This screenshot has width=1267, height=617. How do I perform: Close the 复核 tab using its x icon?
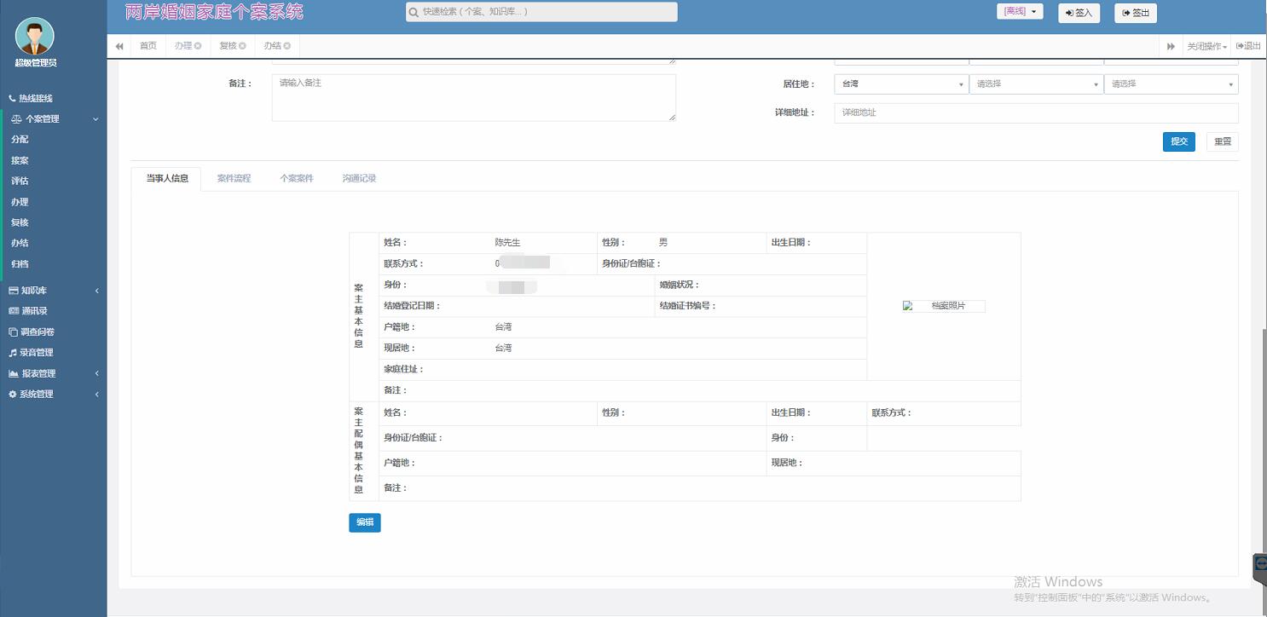pyautogui.click(x=242, y=46)
